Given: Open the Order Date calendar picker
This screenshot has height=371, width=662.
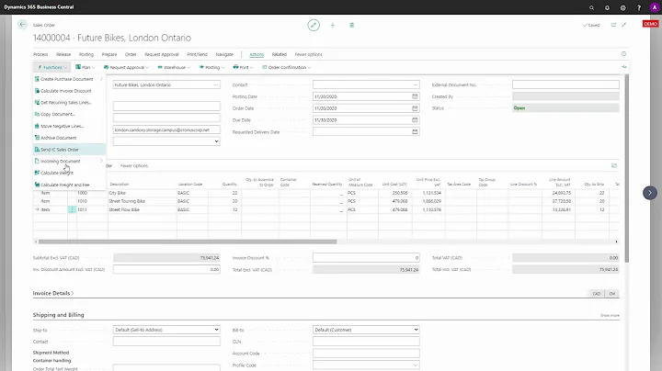Looking at the screenshot, I should click(415, 108).
